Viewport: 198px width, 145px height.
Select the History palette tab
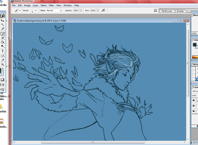tap(195, 65)
